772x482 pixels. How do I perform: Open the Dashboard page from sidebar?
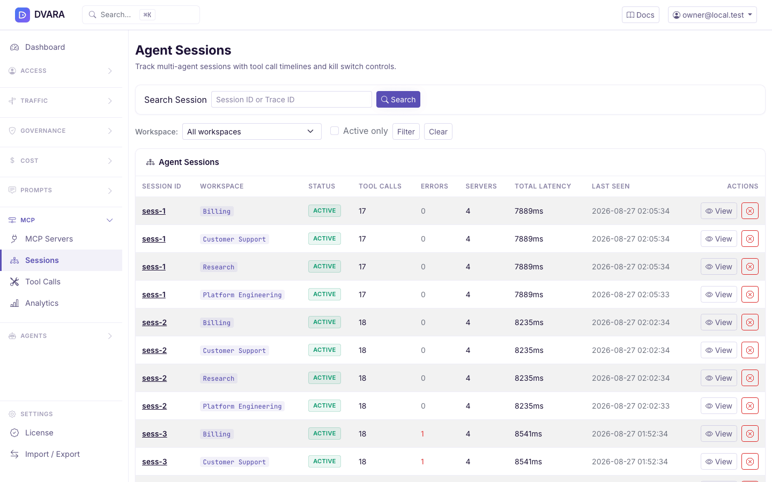coord(61,47)
